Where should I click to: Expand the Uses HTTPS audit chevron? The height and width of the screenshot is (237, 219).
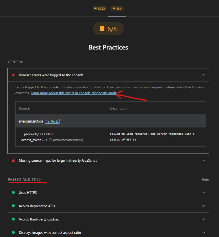pos(204,193)
